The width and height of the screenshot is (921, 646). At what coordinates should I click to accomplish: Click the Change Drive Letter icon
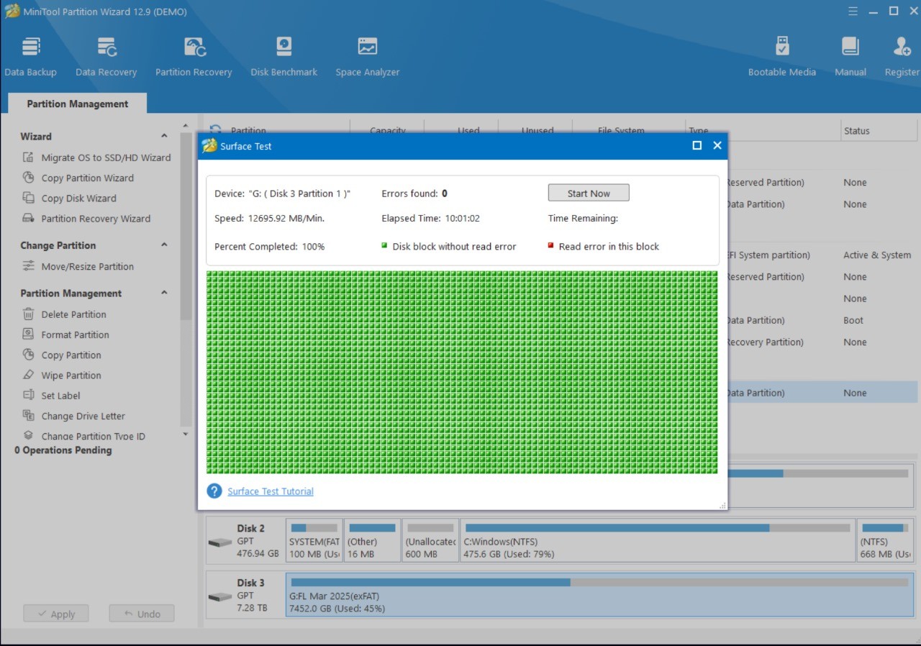coord(28,415)
